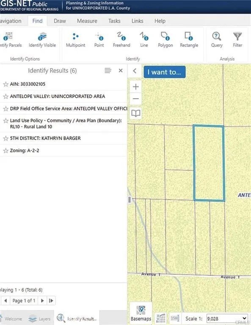This screenshot has width=251, height=325.
Task: Open the Query analysis tool
Action: coord(217,40)
